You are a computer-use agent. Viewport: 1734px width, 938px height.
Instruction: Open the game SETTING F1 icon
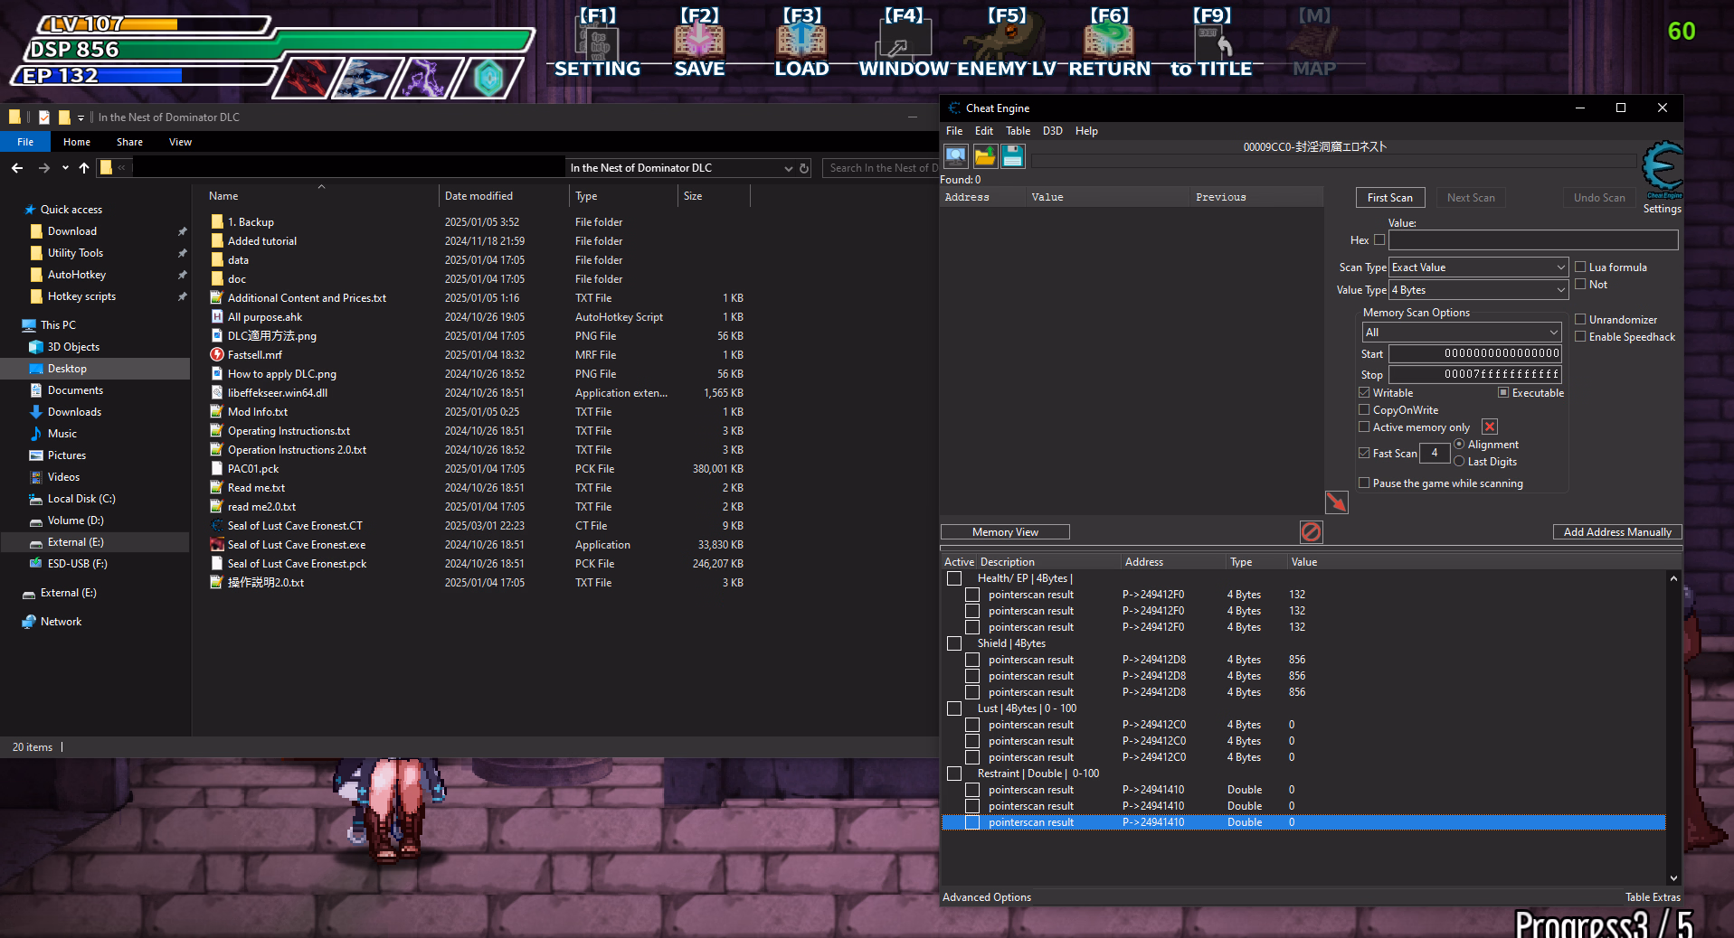tap(597, 42)
